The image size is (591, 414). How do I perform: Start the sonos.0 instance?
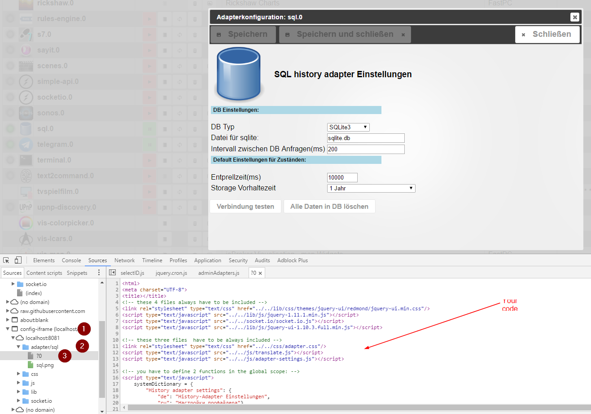click(x=149, y=113)
